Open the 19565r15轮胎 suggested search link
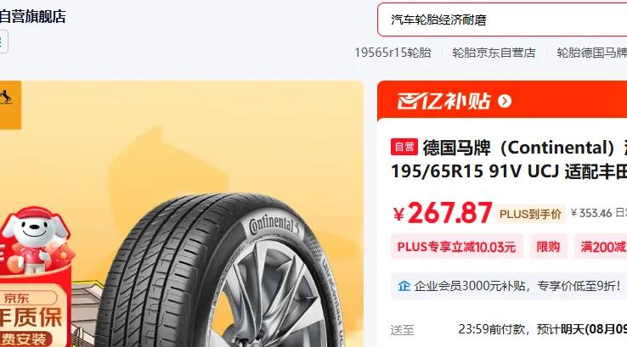Screen dimensions: 627x347 [x=393, y=53]
